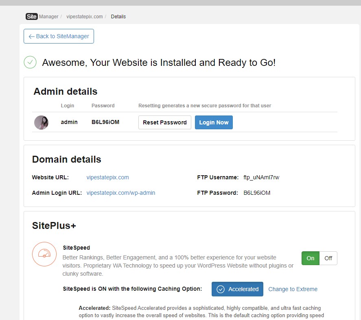Open the Website URL vipestatepix.com link
The image size is (361, 320).
click(x=108, y=177)
